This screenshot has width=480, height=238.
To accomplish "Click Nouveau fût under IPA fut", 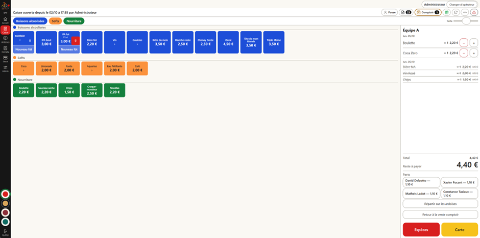I will click(x=69, y=49).
